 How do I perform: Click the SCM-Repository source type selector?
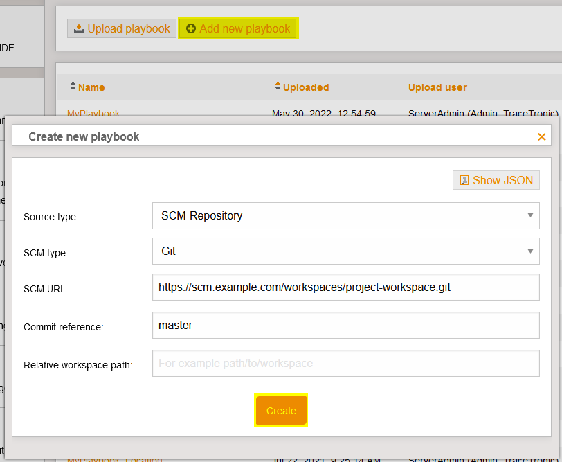[x=346, y=216]
